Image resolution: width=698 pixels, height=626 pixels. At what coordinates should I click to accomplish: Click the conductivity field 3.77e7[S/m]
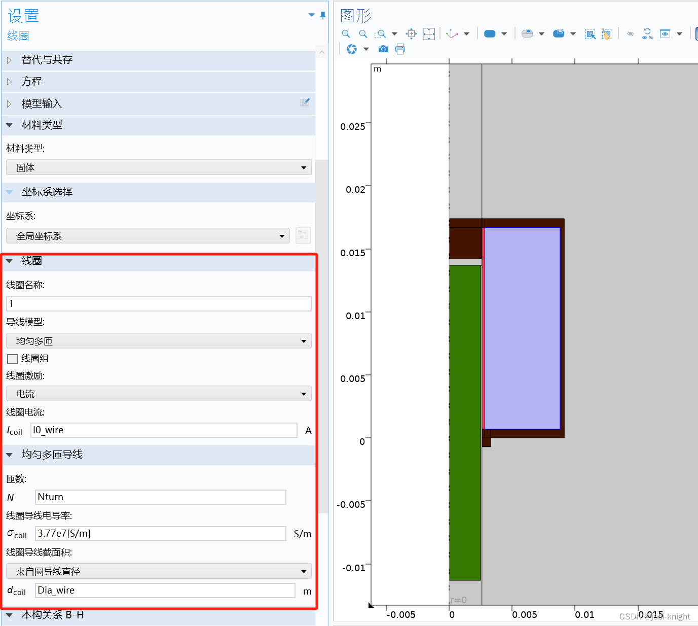click(x=161, y=534)
